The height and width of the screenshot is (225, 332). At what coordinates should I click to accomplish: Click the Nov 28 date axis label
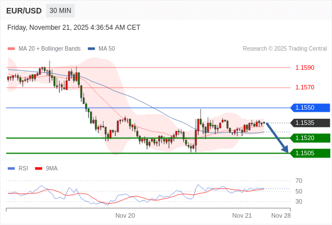pyautogui.click(x=281, y=215)
